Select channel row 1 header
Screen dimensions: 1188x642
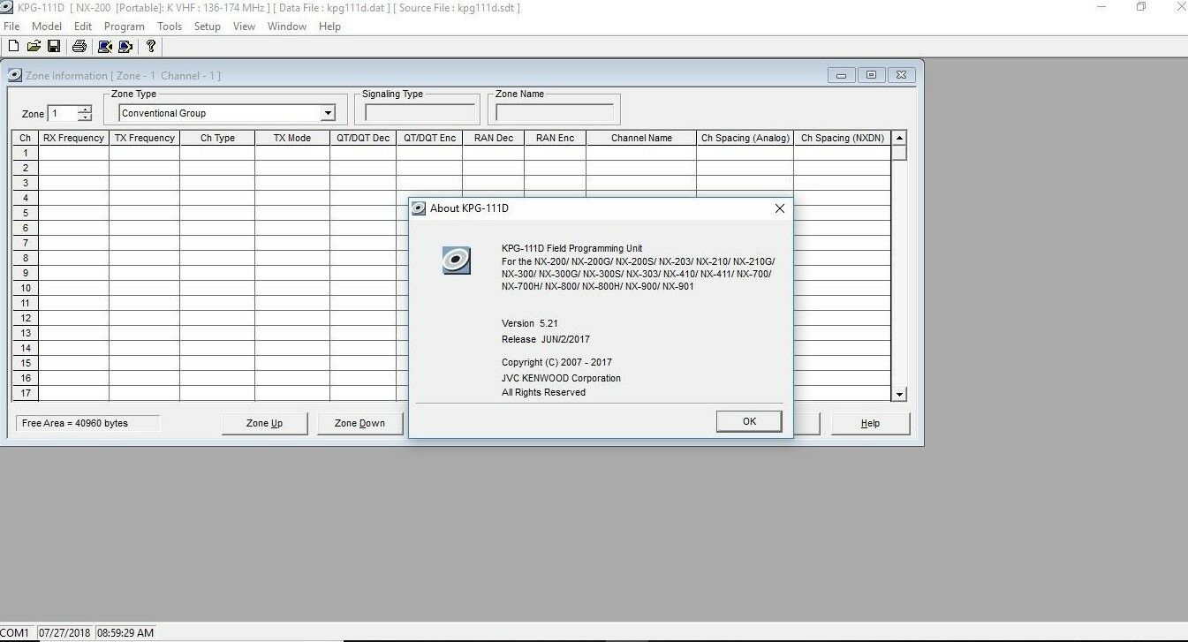(x=26, y=153)
